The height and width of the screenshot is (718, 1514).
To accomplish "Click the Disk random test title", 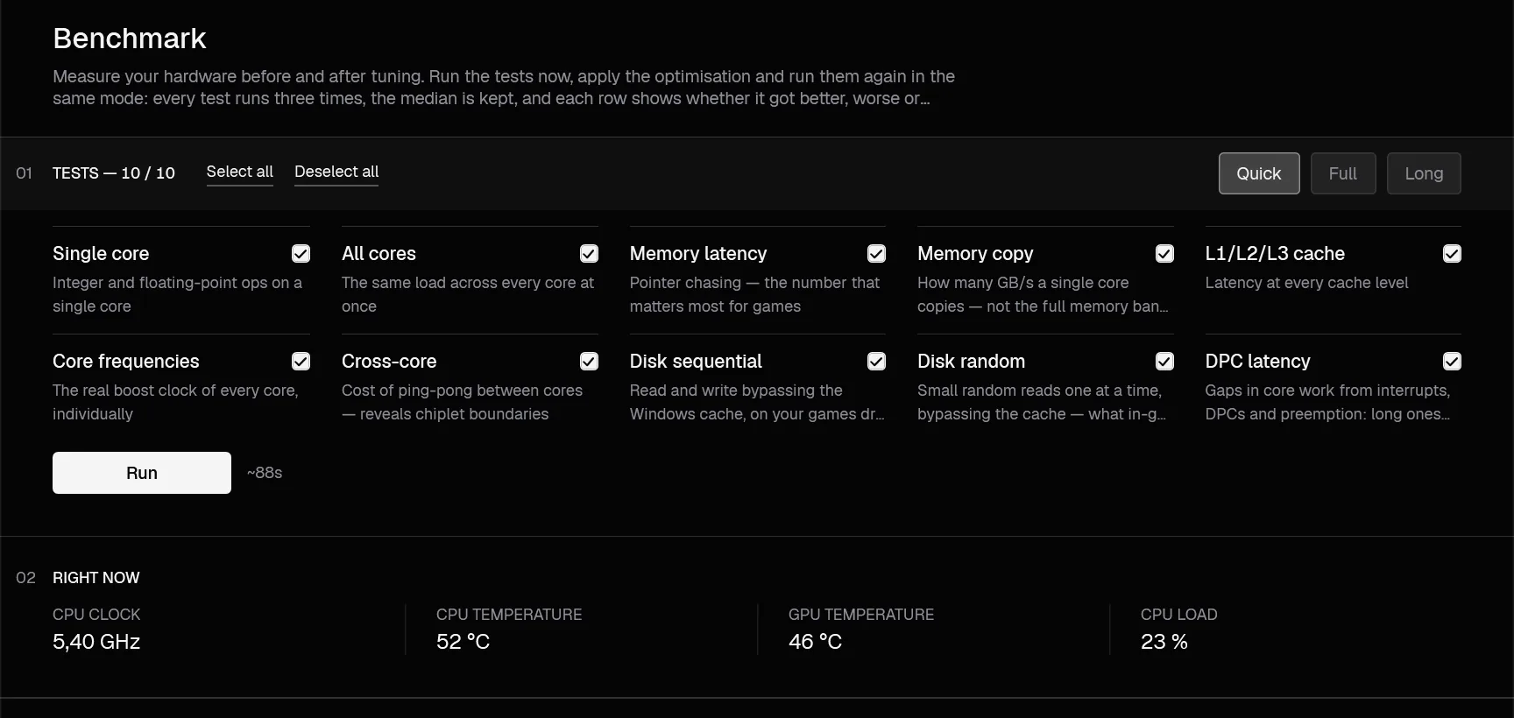I will (971, 362).
